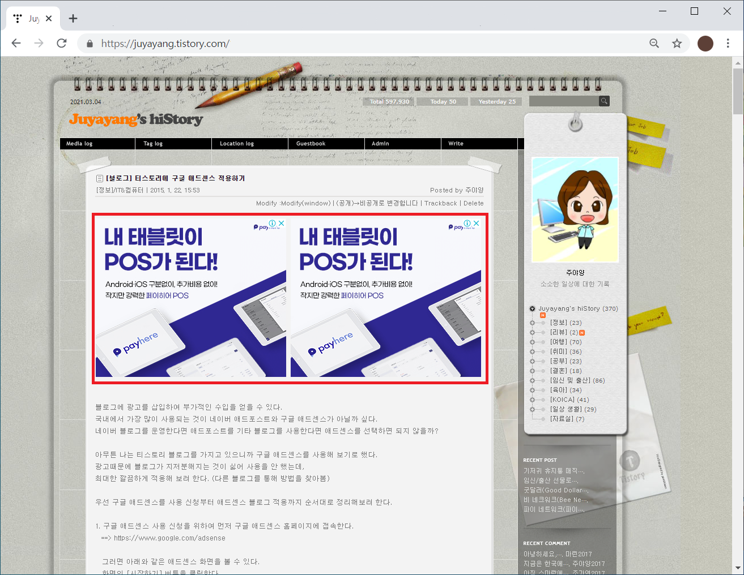View site security lock info
The height and width of the screenshot is (575, 744).
(89, 44)
